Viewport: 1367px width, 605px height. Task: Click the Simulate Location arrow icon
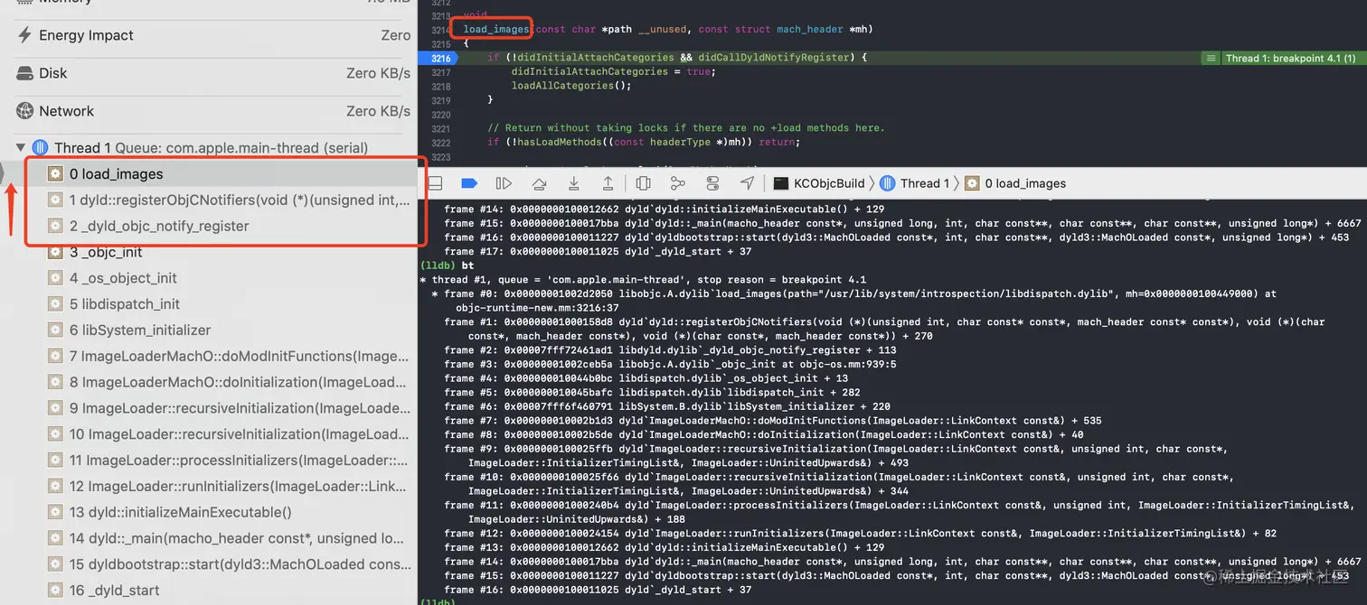(x=747, y=183)
